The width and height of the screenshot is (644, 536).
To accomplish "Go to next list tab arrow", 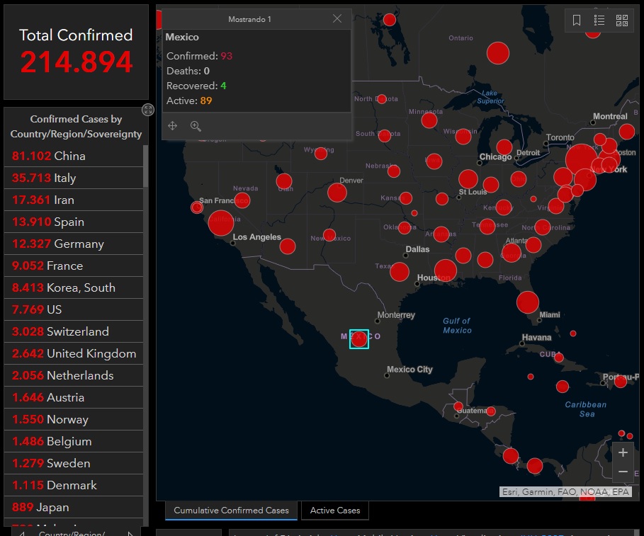I will (130, 533).
